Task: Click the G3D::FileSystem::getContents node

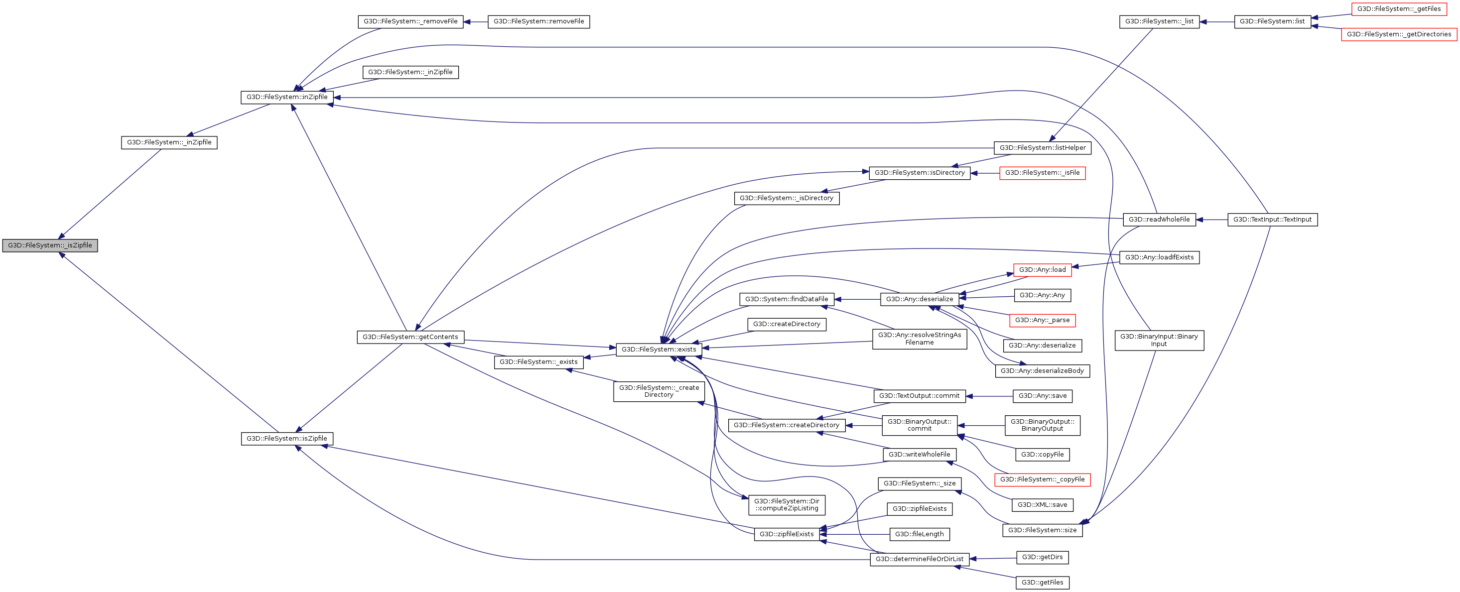Action: pos(410,337)
